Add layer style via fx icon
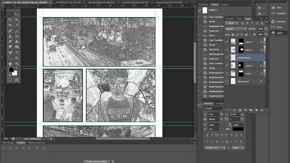 tap(235, 110)
